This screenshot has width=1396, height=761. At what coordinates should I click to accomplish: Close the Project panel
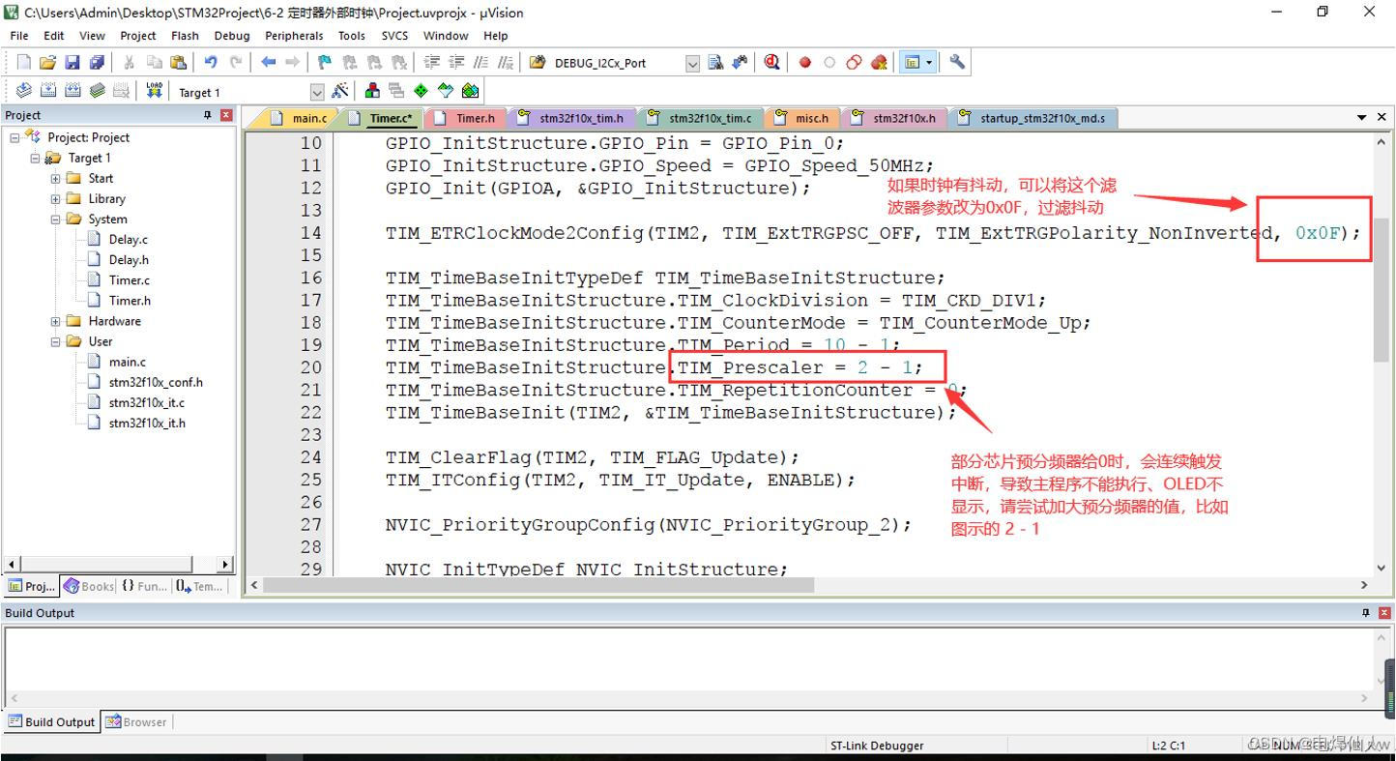[x=226, y=115]
